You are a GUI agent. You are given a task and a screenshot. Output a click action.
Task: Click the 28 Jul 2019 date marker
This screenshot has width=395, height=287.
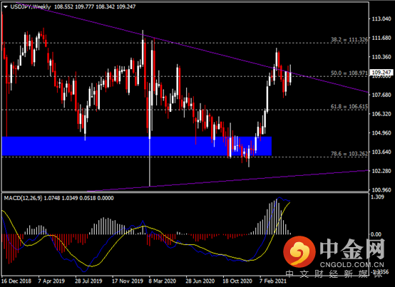coord(88,281)
